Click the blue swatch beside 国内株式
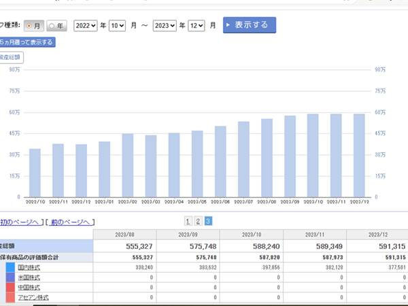Image resolution: width=408 pixels, height=306 pixels. click(10, 268)
